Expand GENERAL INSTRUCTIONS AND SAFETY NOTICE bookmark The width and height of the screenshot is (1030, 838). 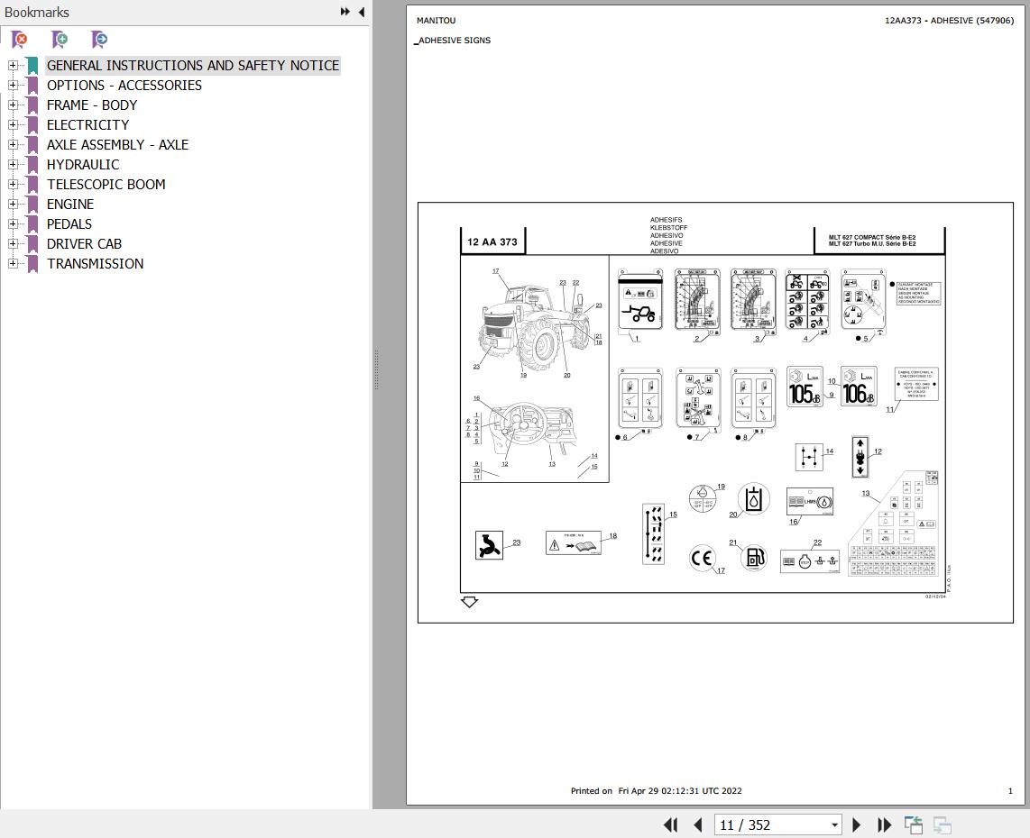coord(13,66)
